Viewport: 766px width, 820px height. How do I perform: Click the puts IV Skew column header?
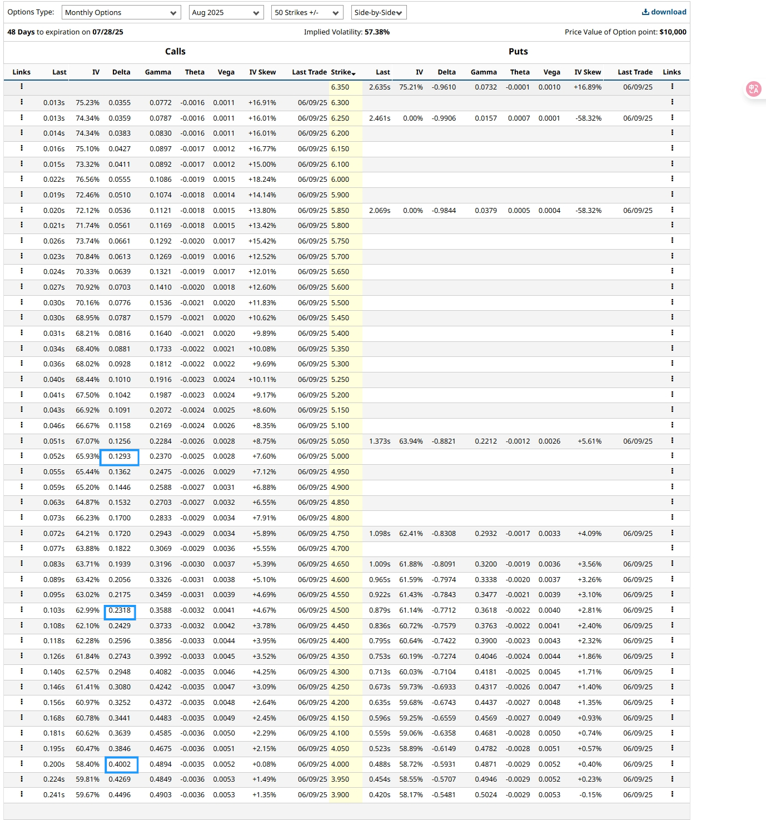click(x=588, y=72)
